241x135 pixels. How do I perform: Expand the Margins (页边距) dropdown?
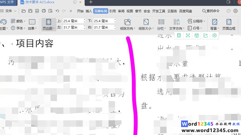click(49, 28)
